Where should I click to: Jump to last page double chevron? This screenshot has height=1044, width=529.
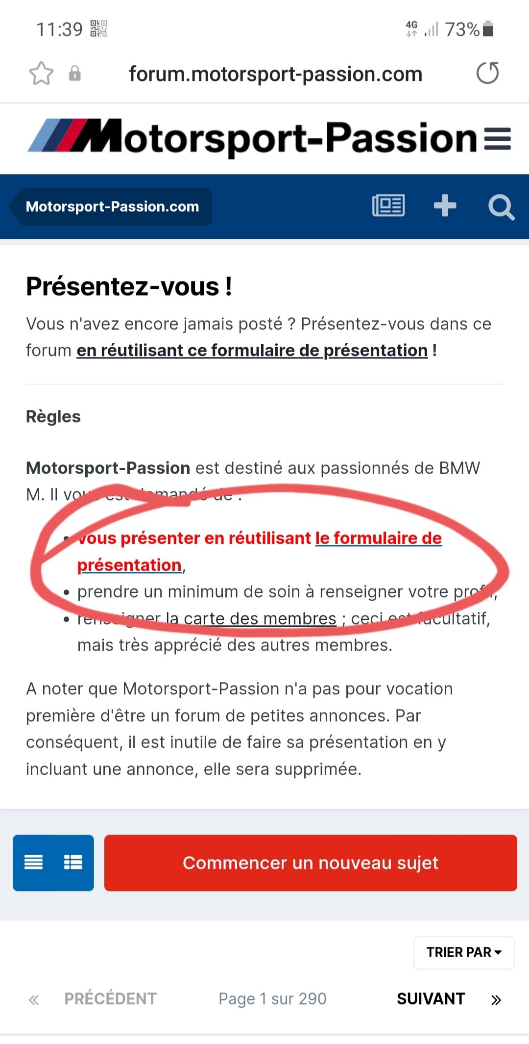(496, 1000)
